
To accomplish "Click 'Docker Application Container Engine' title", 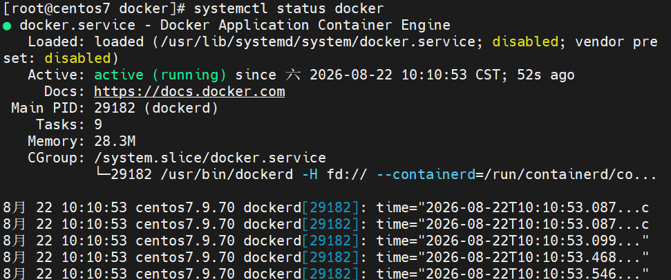I will (305, 26).
